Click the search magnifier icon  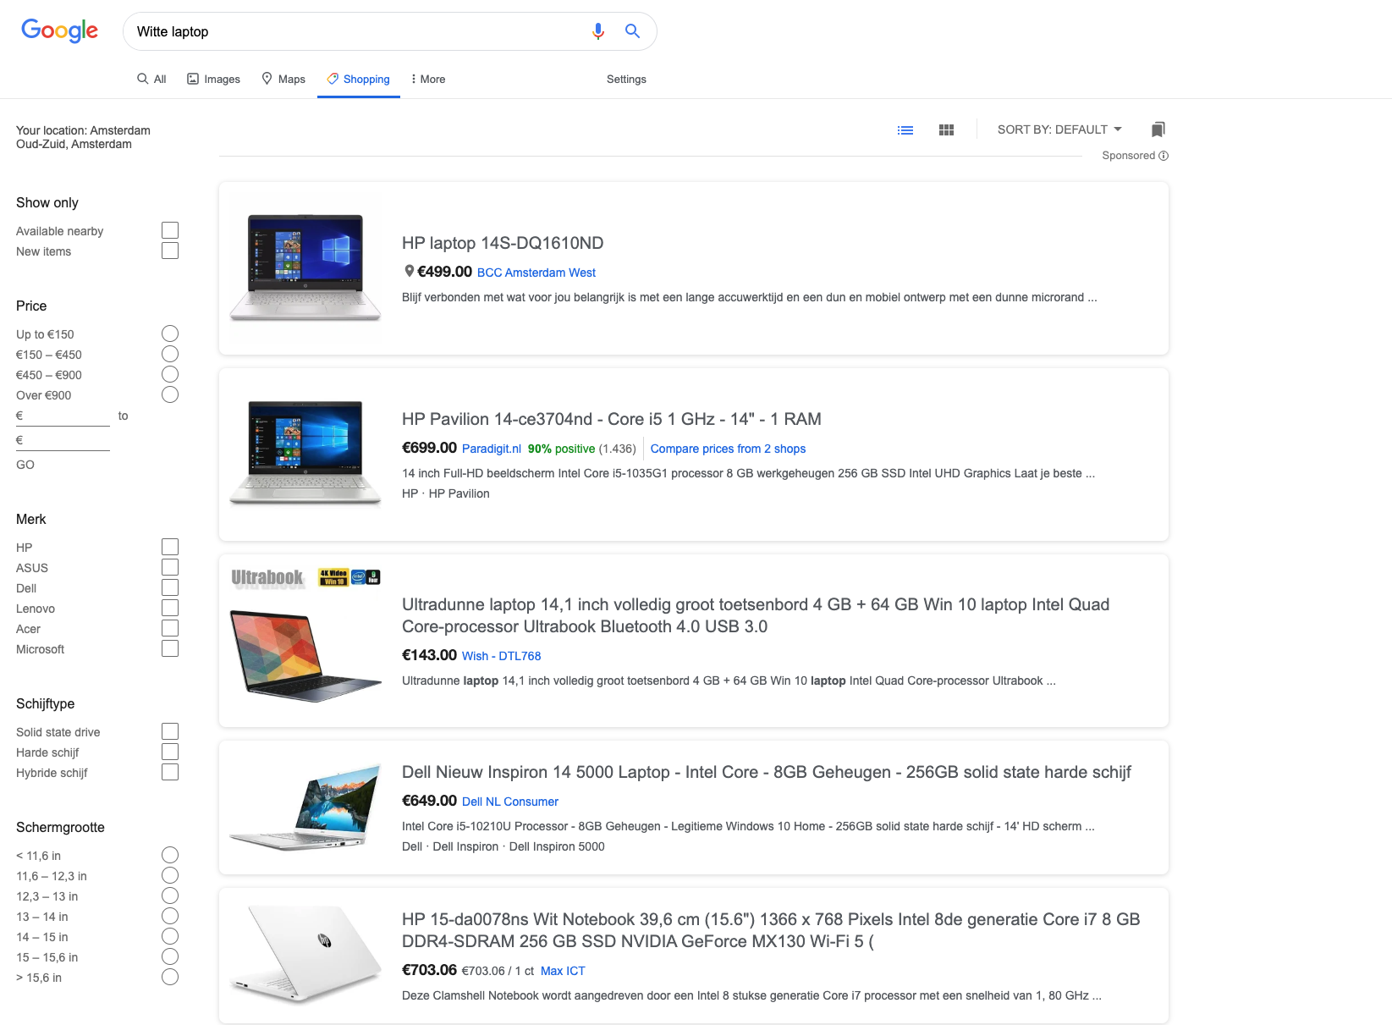pyautogui.click(x=632, y=30)
